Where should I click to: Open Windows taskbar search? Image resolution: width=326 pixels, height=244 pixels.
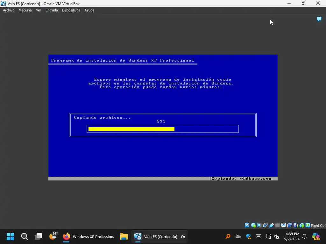click(x=24, y=236)
